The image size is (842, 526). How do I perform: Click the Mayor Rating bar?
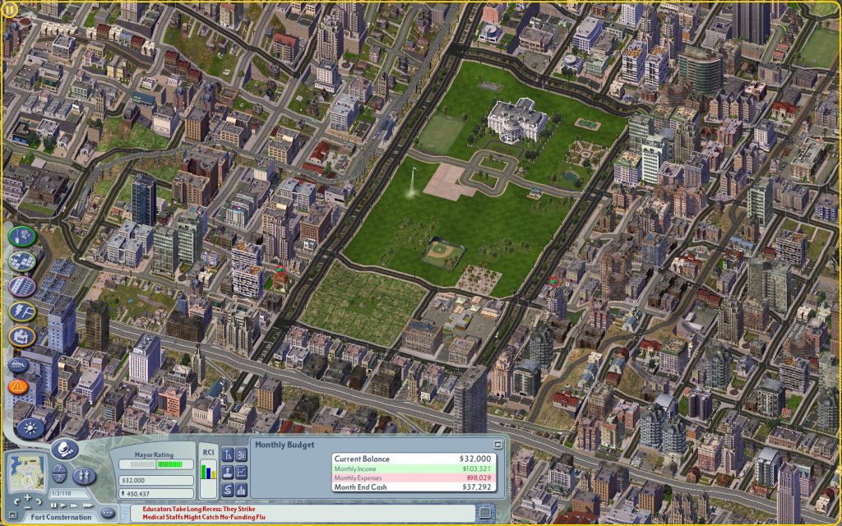point(156,464)
